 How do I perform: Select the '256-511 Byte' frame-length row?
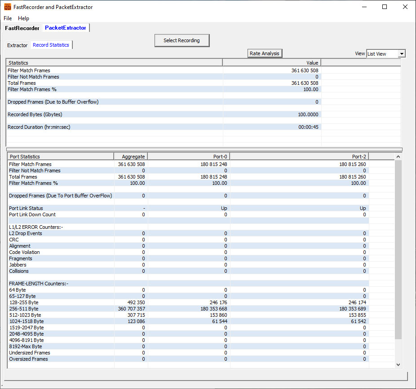188,309
